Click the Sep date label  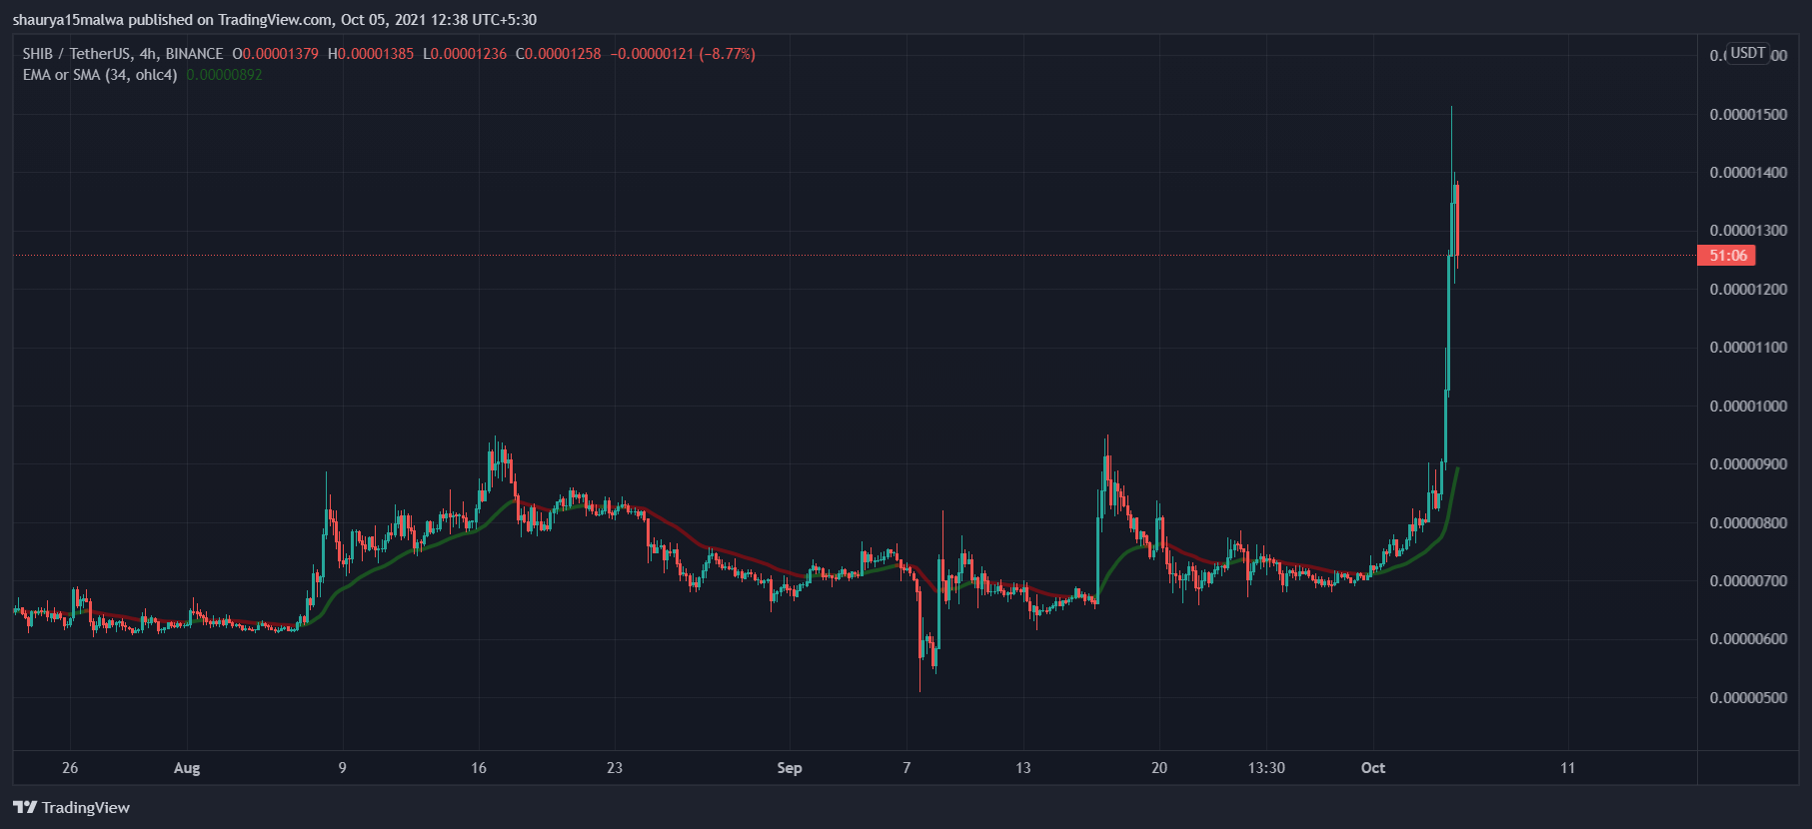[x=790, y=768]
